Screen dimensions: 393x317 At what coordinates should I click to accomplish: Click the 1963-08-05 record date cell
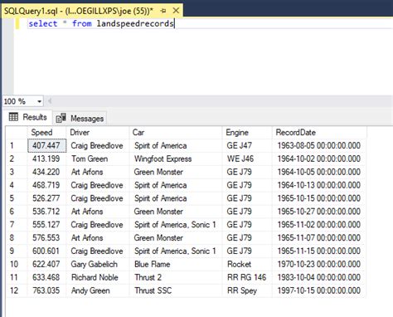click(319, 145)
